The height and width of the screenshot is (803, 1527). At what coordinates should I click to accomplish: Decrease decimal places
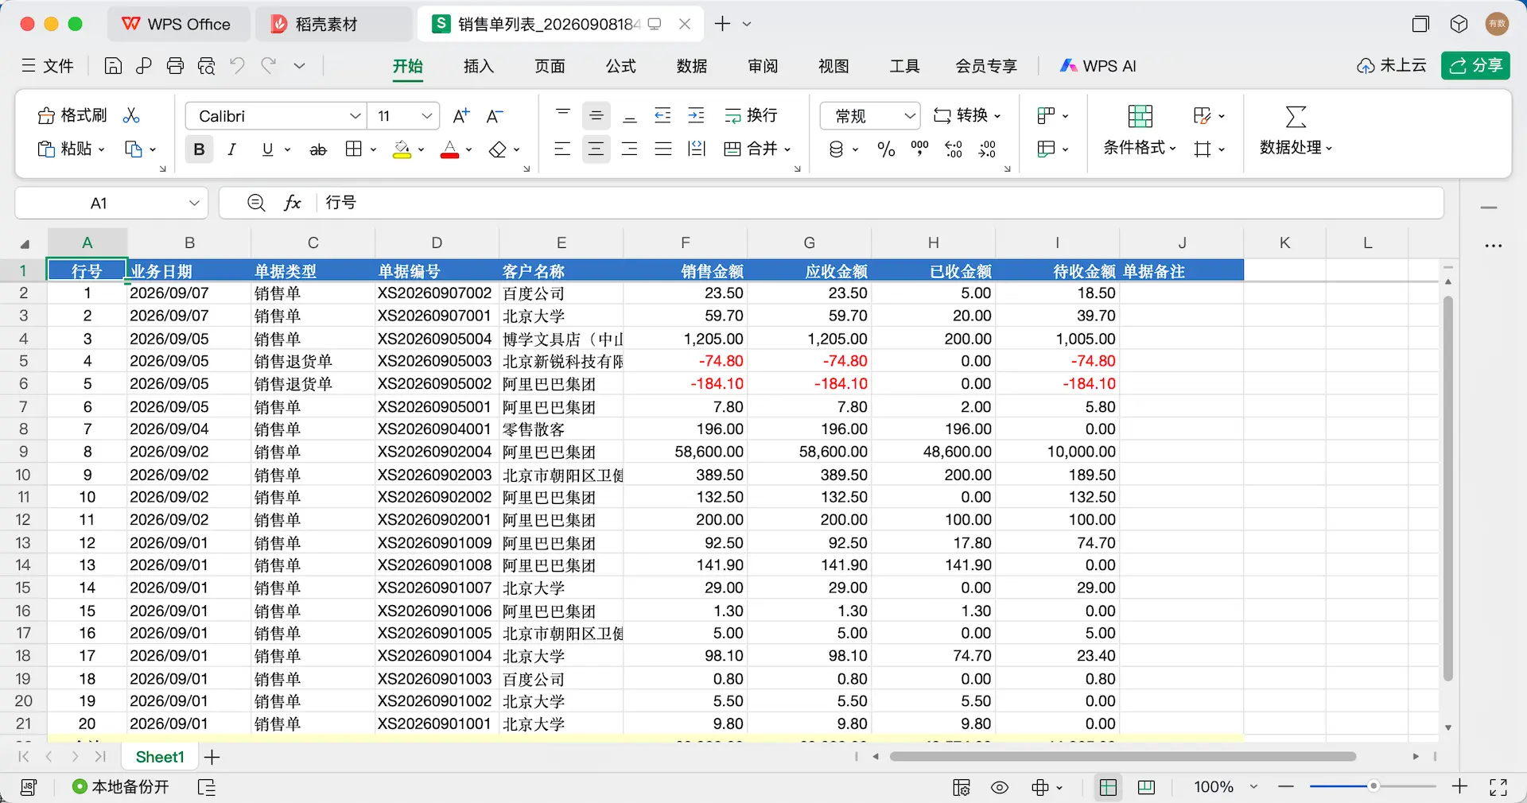tap(987, 149)
